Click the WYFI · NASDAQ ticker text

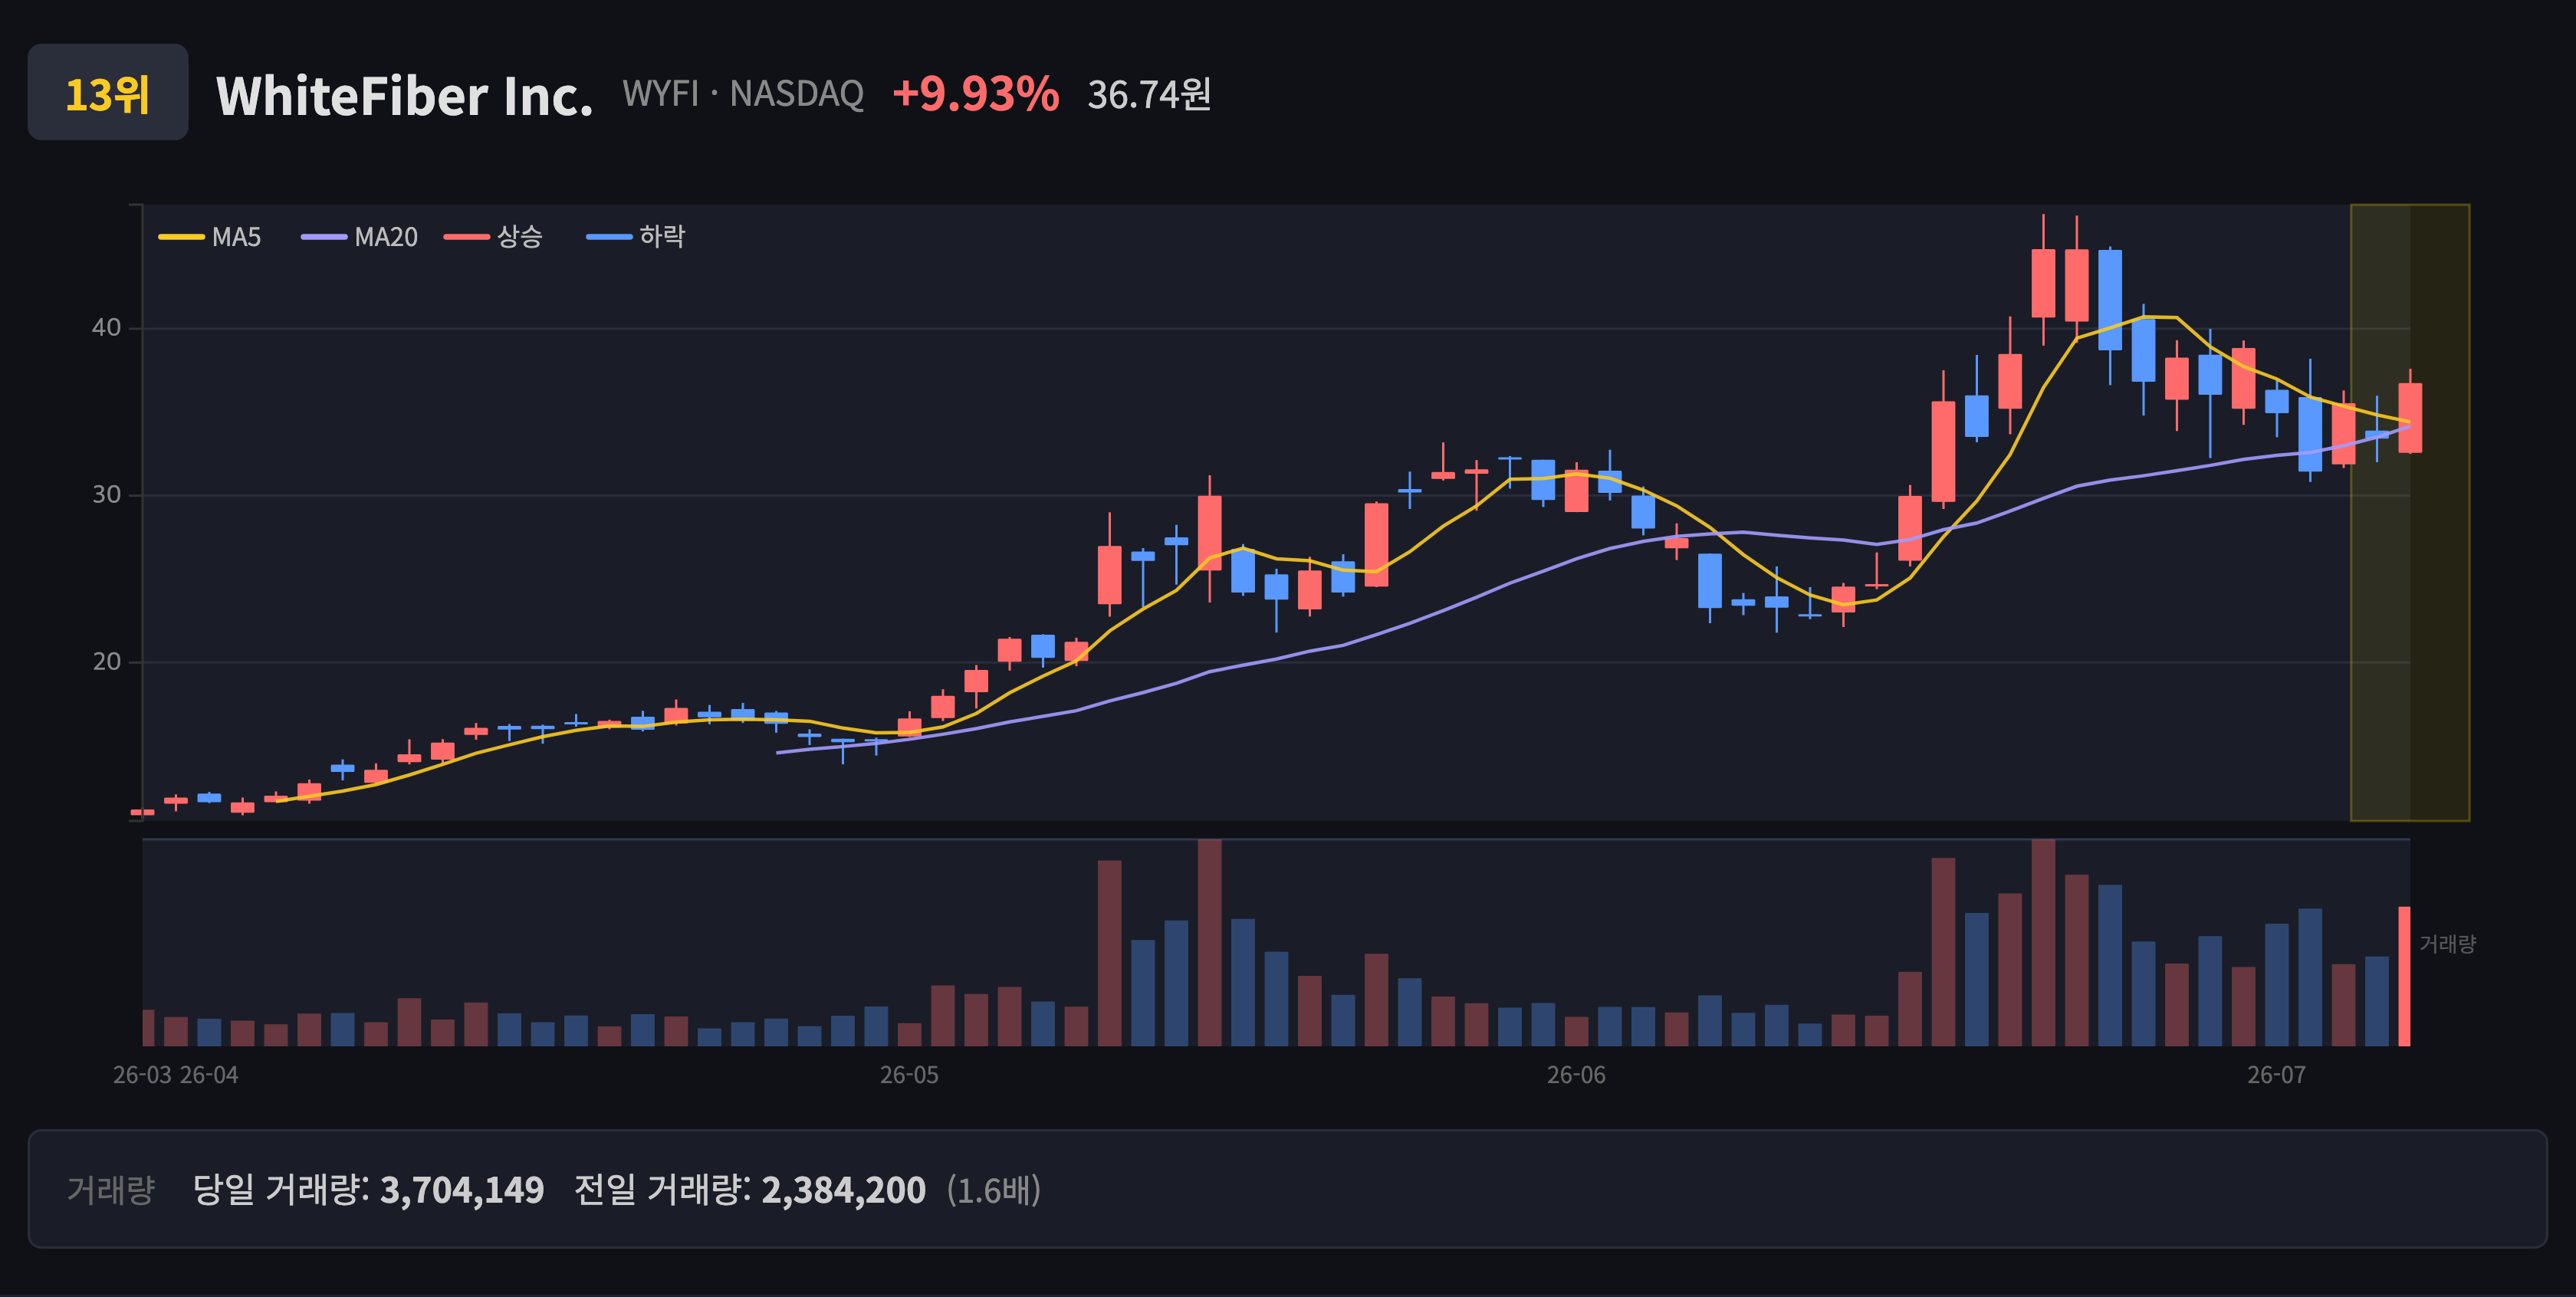(x=742, y=94)
